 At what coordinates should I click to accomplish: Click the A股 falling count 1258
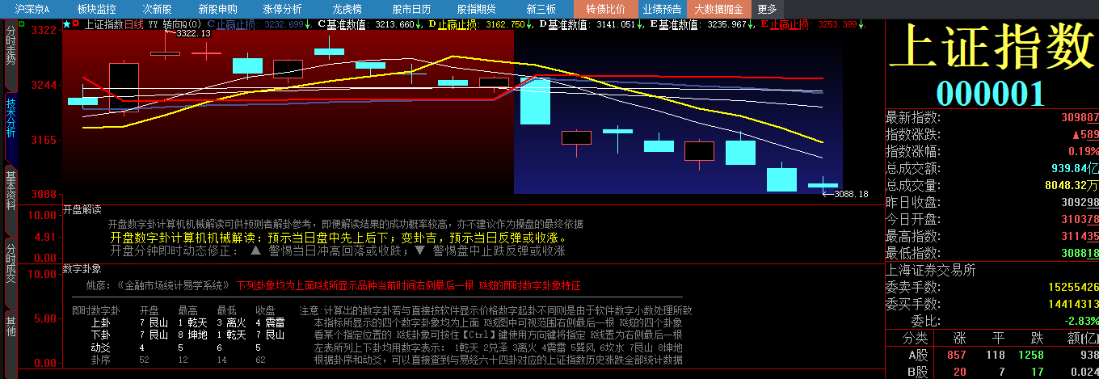tap(1031, 355)
